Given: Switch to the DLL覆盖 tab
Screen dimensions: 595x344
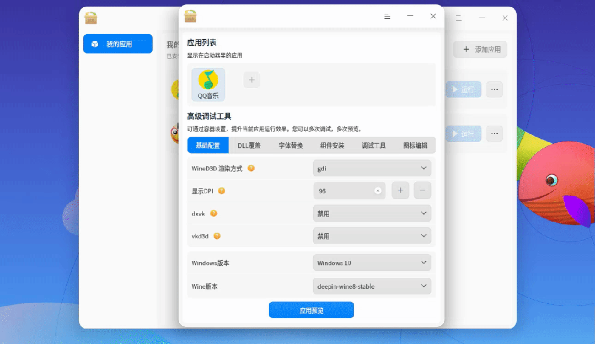Looking at the screenshot, I should [249, 145].
